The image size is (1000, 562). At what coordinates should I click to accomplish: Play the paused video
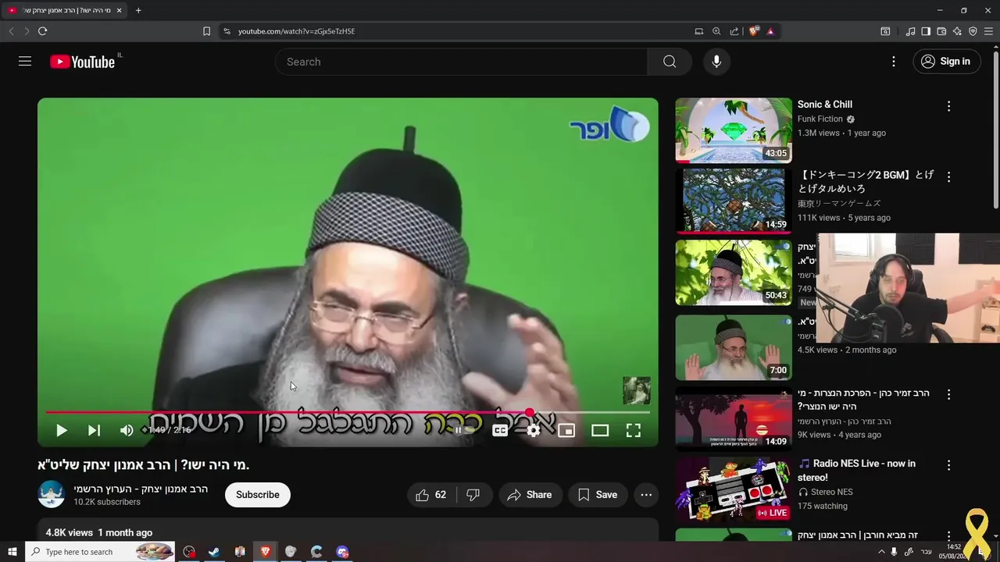click(61, 430)
